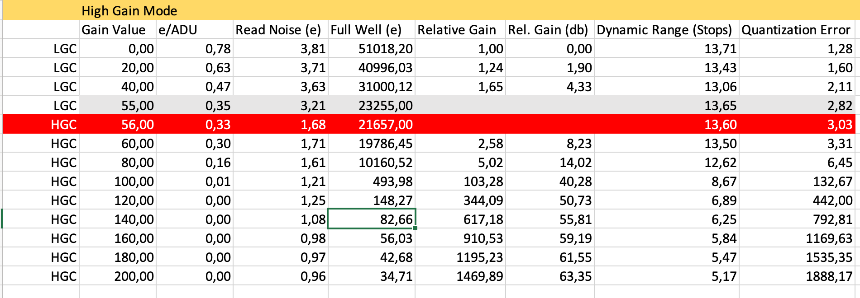Select the full well 493,98 cell

click(372, 181)
